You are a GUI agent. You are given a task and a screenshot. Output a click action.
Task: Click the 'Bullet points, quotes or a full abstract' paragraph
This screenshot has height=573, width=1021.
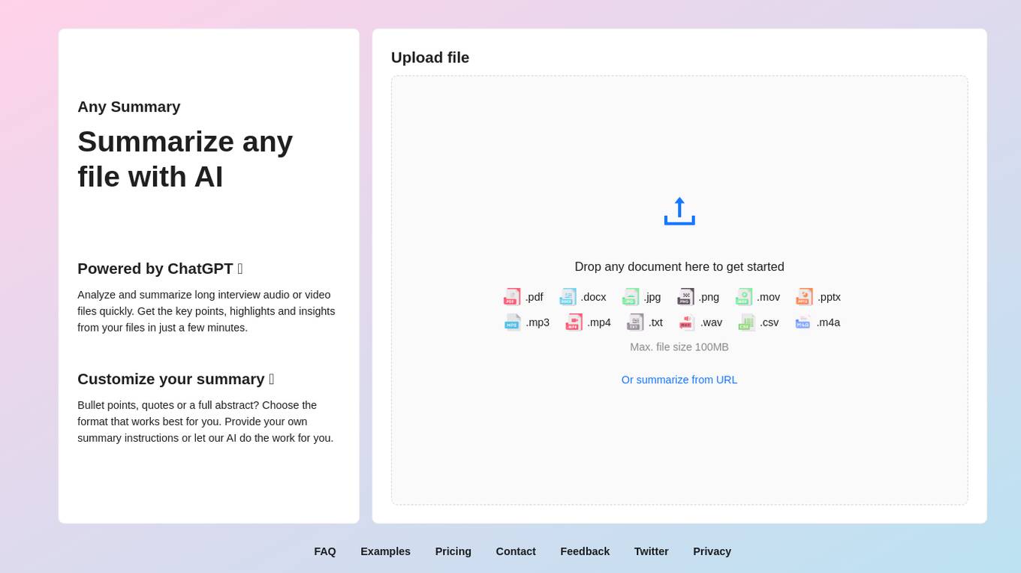point(206,421)
